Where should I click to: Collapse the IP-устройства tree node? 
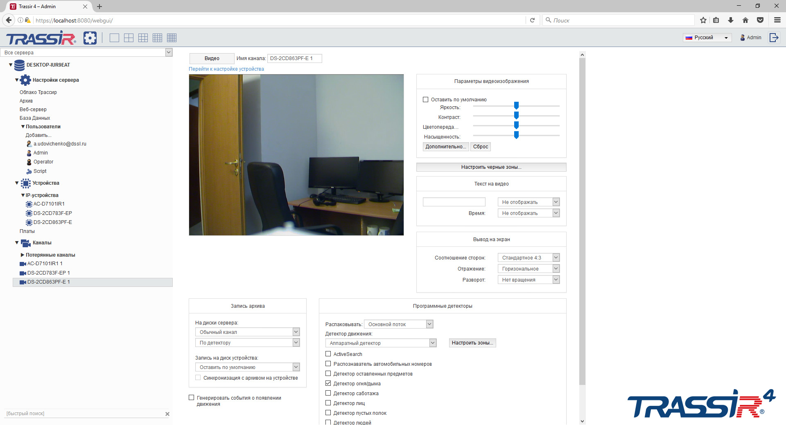[23, 195]
